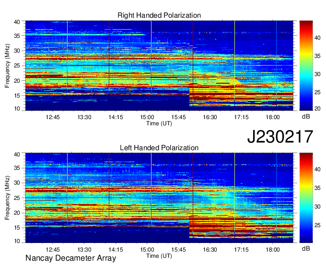326x264 pixels.
Task: Pick the 15:45 time tick of the Left Handed plot
Action: (x=179, y=250)
